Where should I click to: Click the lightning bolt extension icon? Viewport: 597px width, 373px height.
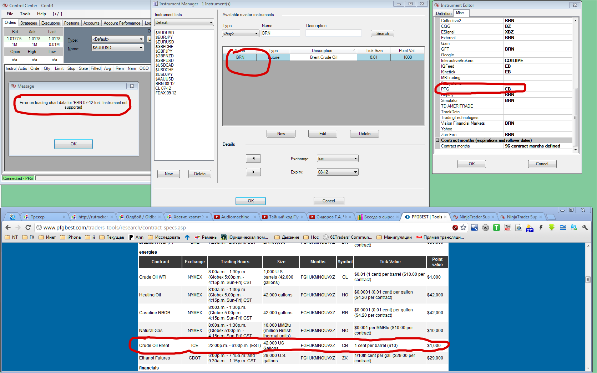(x=541, y=228)
